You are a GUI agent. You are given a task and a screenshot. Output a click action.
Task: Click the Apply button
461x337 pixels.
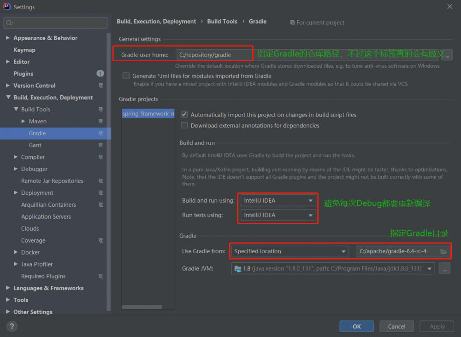(437, 326)
